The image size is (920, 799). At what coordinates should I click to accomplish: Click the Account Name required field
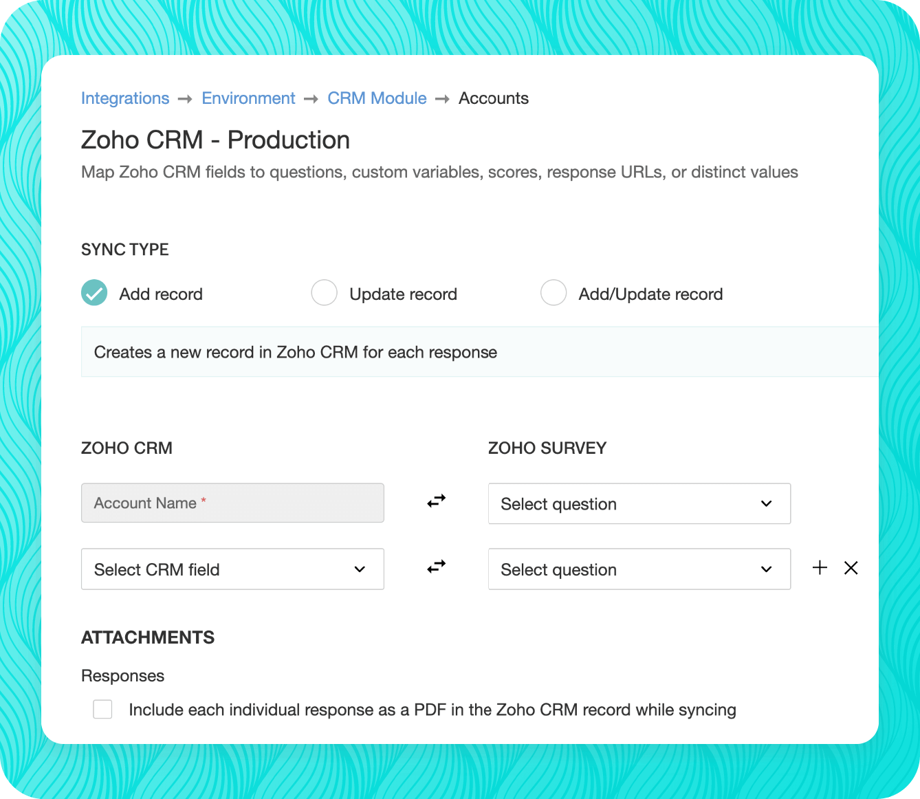pos(232,503)
